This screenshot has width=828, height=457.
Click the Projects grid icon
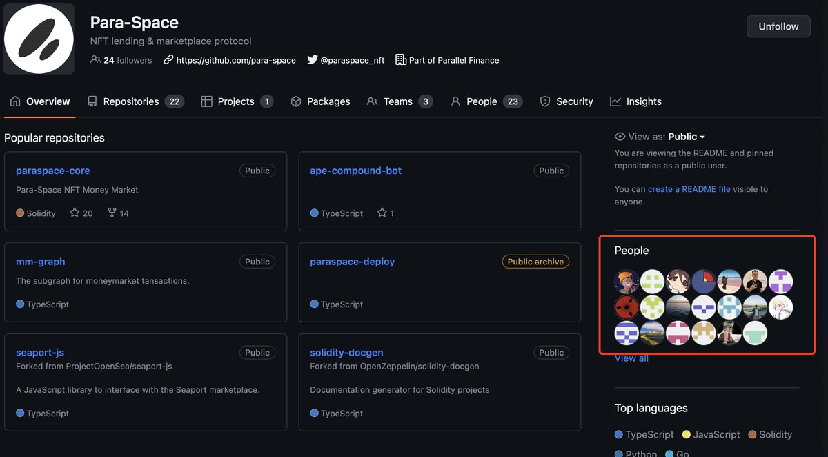pyautogui.click(x=206, y=101)
